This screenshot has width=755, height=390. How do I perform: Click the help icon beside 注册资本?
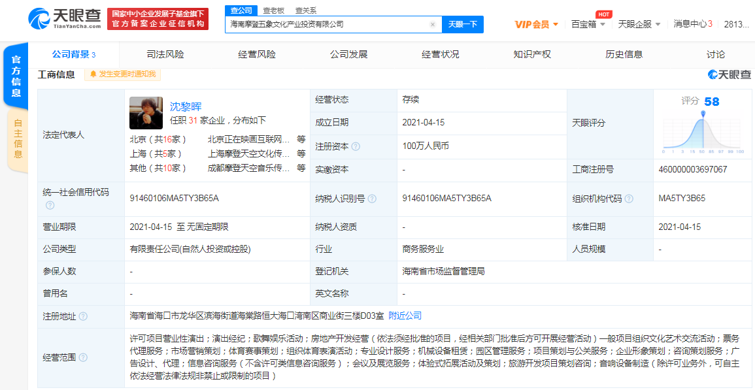(x=356, y=146)
